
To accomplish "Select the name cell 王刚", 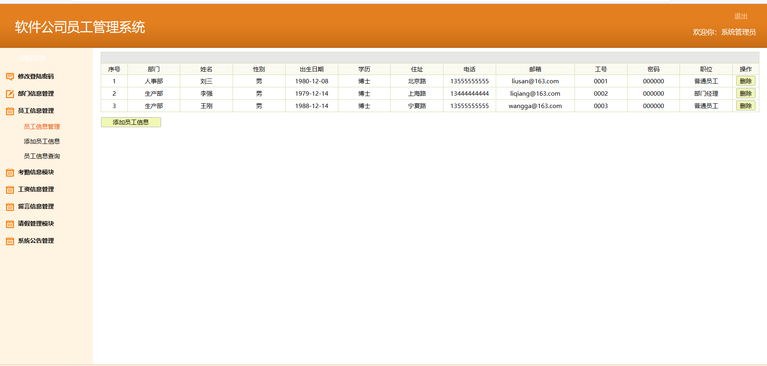I will coord(207,106).
